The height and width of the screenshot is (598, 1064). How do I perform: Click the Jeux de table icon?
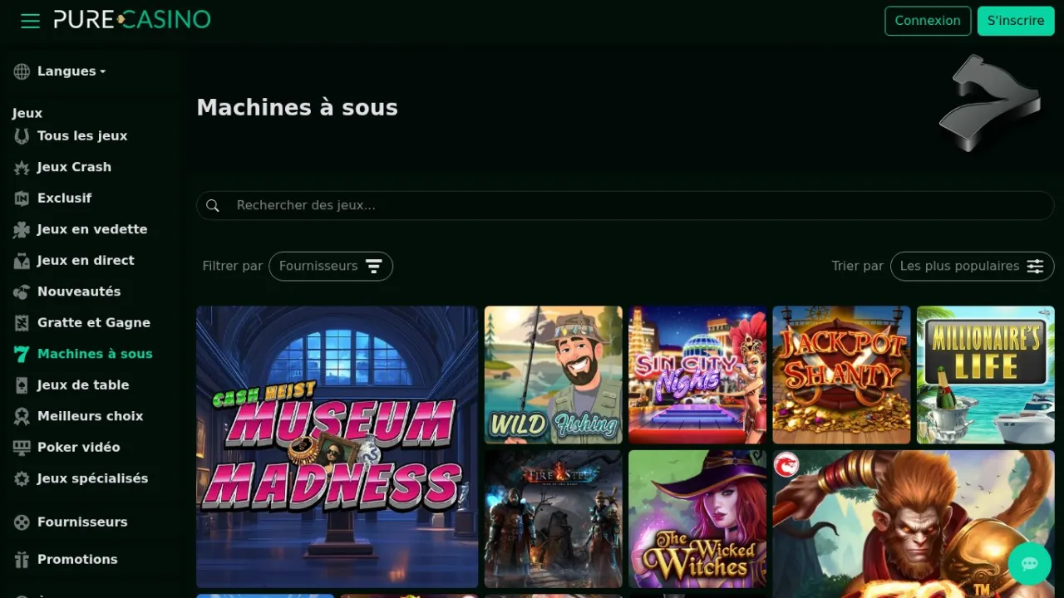[x=22, y=385]
